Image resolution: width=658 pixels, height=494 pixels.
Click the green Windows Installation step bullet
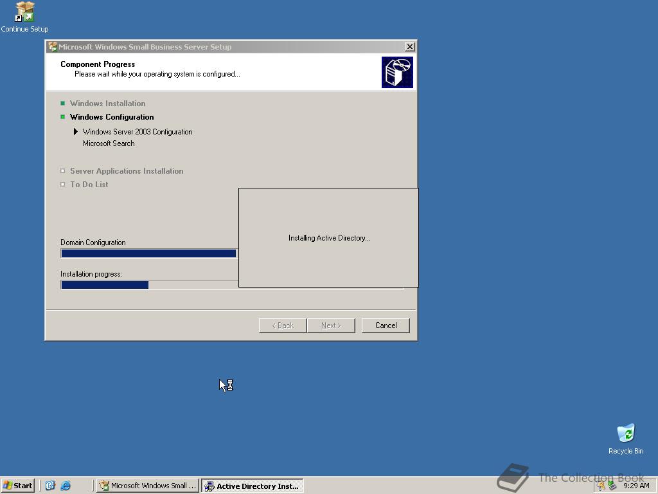[x=62, y=104]
